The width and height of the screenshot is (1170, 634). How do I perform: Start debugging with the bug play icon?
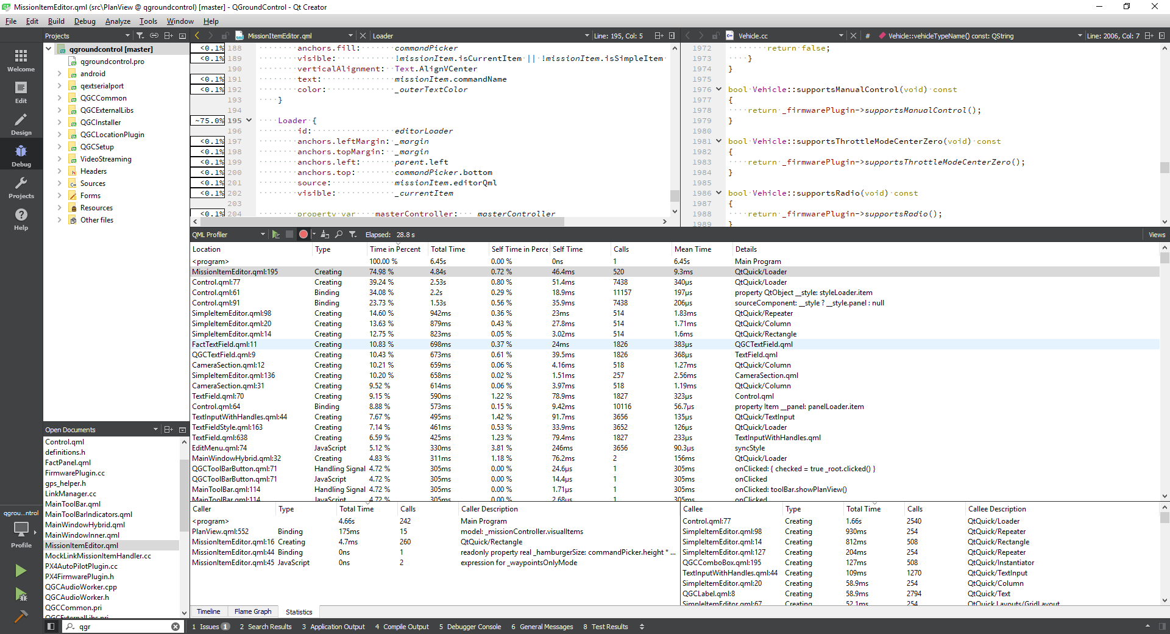[21, 595]
